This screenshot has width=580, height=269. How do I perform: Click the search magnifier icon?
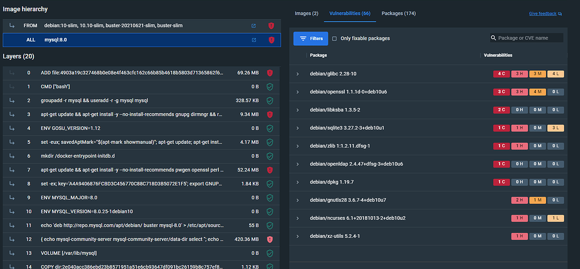[x=494, y=38]
